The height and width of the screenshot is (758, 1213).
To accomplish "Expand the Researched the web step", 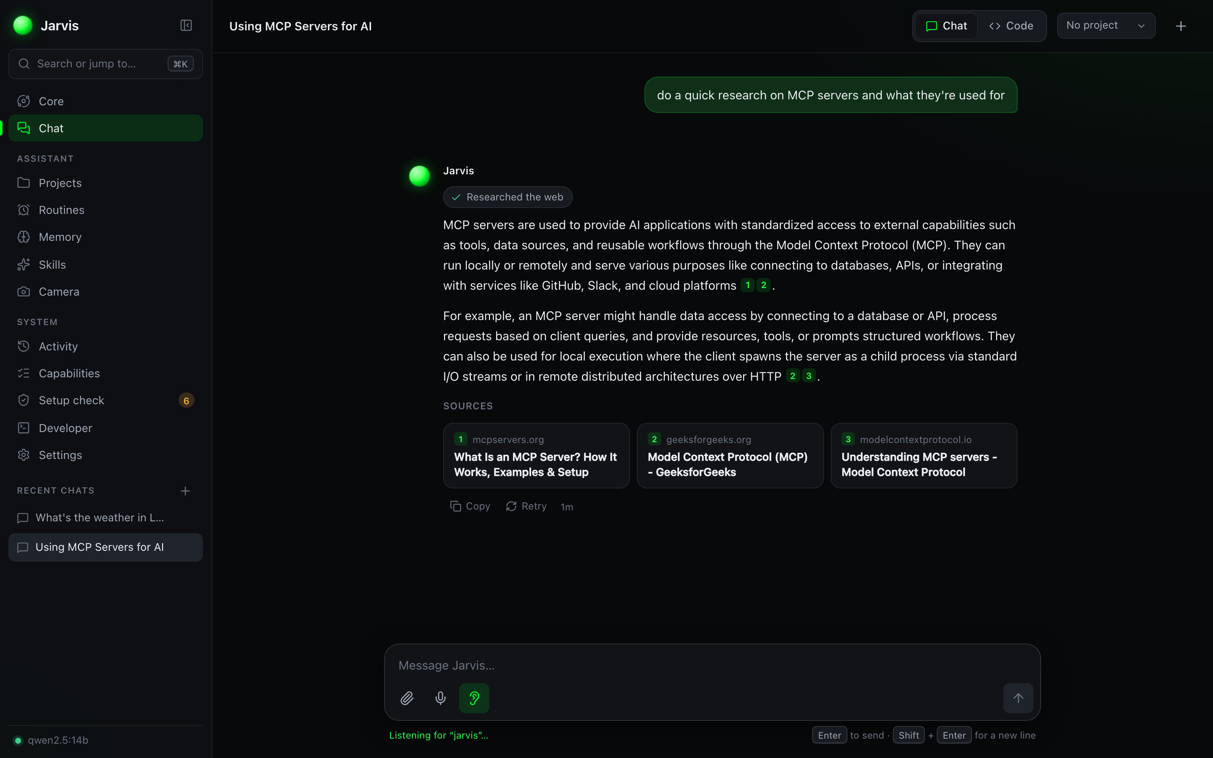I will pos(507,197).
